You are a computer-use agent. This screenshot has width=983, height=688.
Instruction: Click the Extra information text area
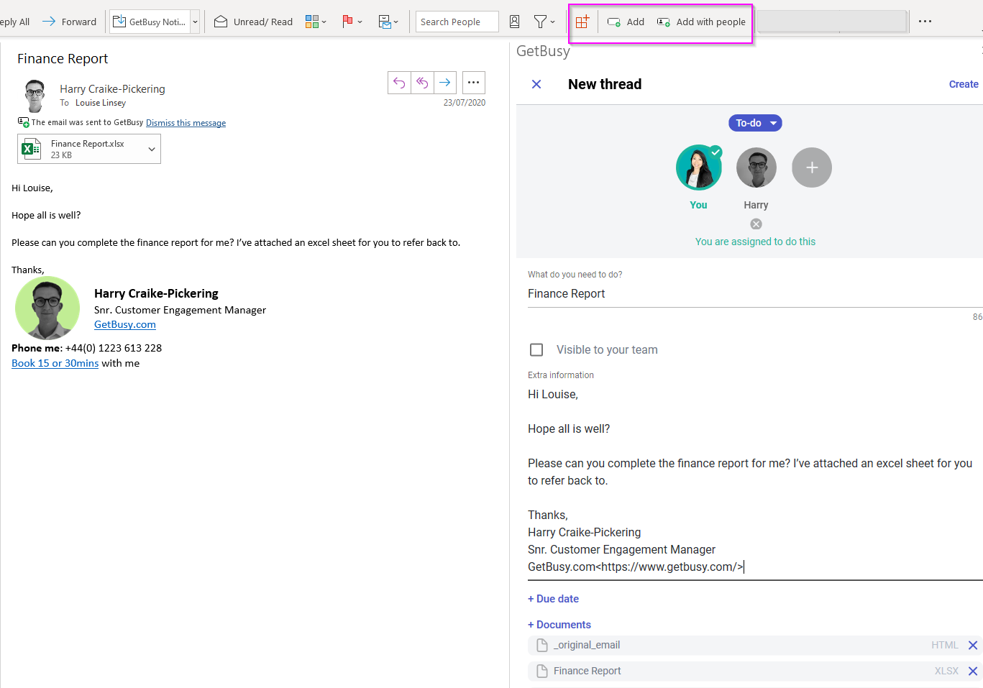(x=755, y=480)
